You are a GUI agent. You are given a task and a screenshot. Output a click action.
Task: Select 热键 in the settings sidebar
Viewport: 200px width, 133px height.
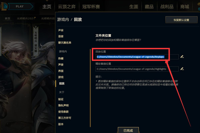coord(61,58)
